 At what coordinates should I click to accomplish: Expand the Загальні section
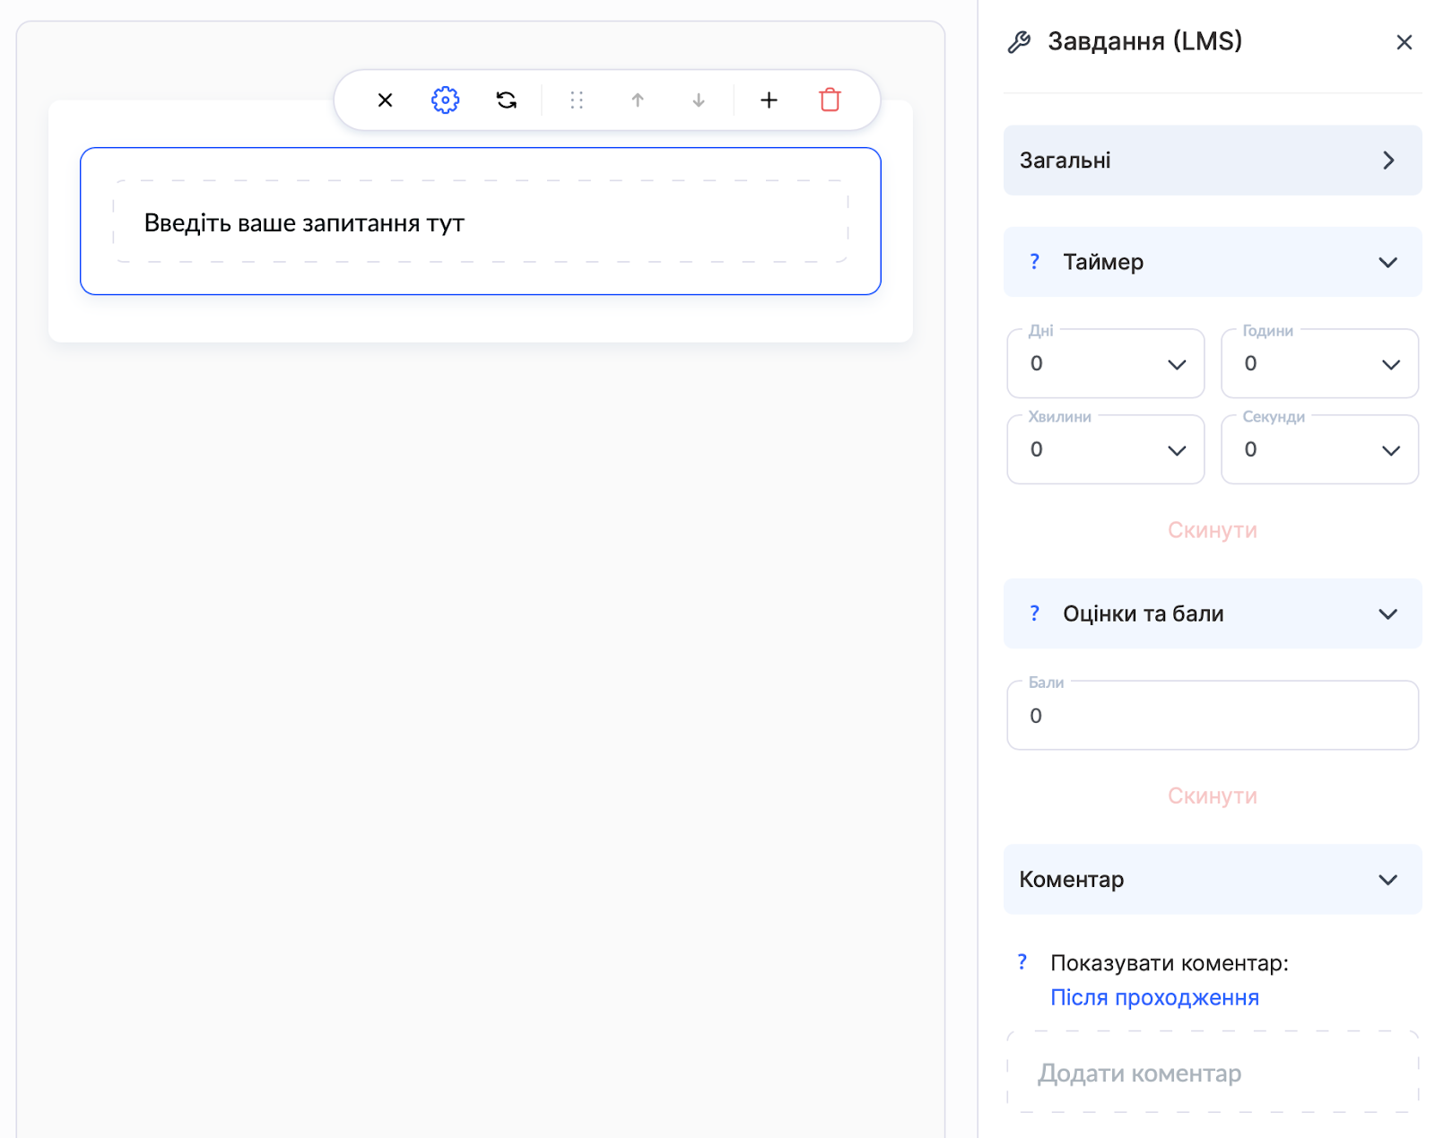[1212, 161]
